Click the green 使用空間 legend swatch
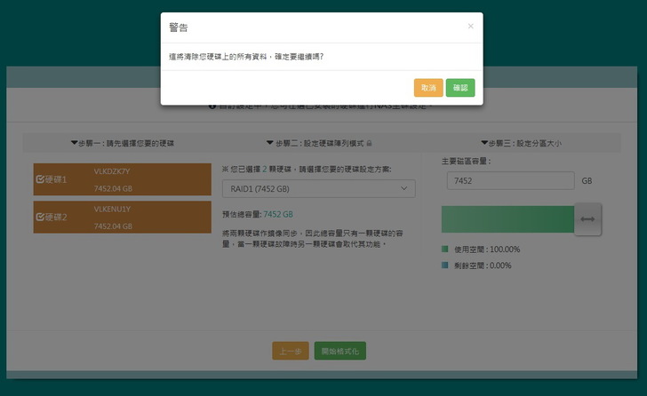647x396 pixels. coord(445,249)
